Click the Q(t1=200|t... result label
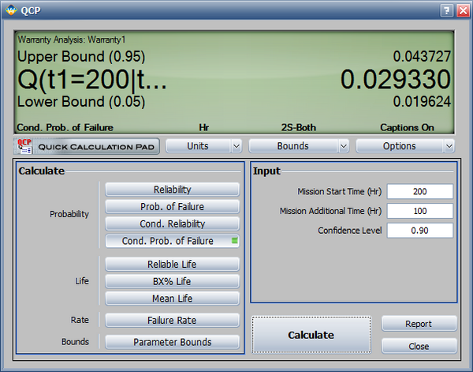The image size is (473, 372). [x=92, y=79]
